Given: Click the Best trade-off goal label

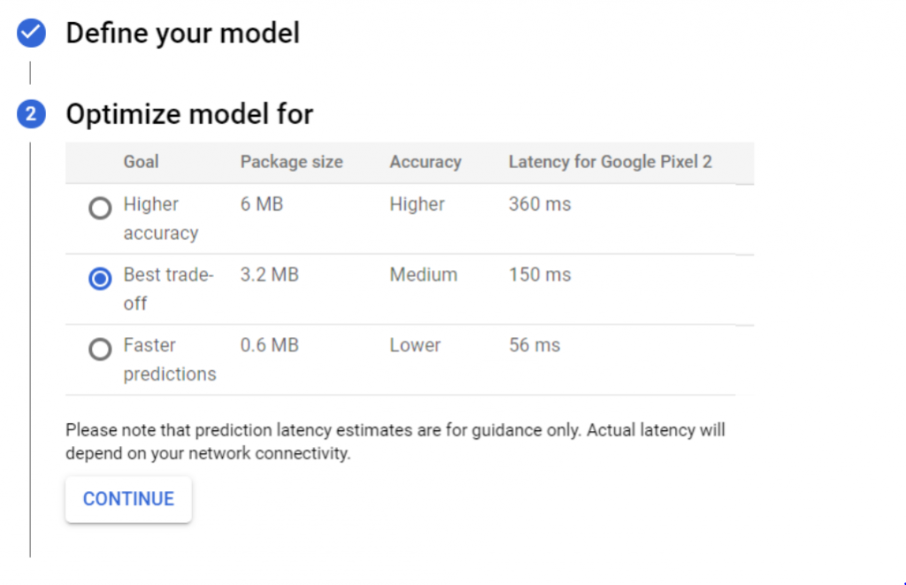Looking at the screenshot, I should tap(168, 289).
